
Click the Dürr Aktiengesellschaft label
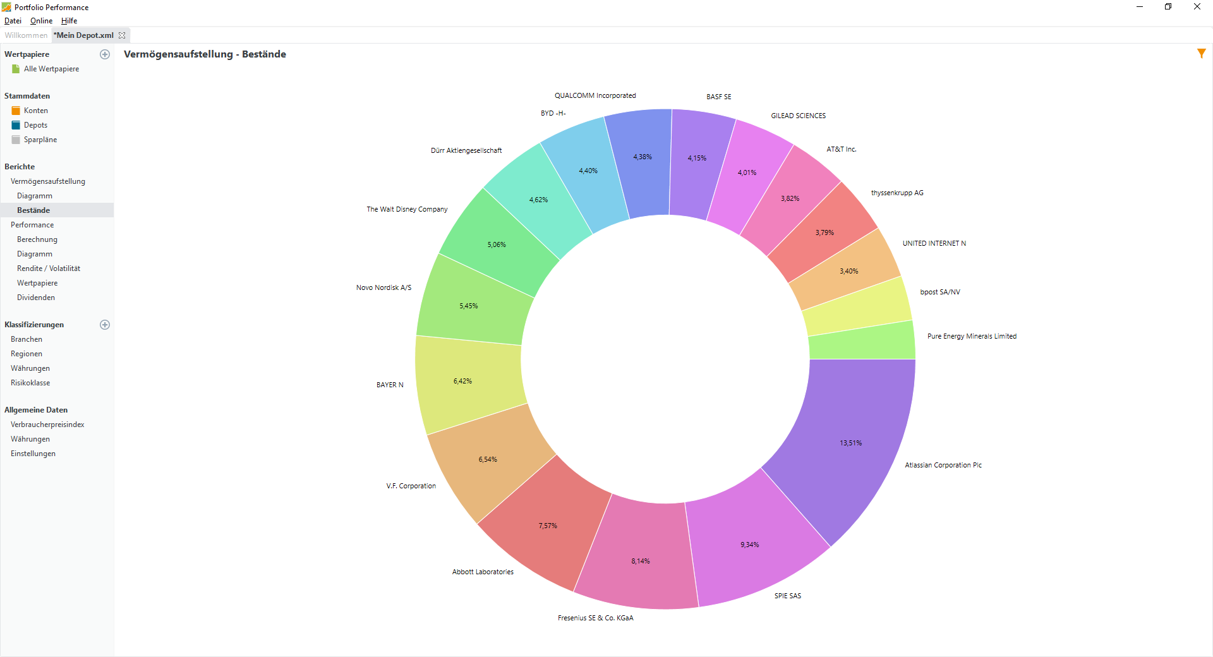pyautogui.click(x=466, y=150)
